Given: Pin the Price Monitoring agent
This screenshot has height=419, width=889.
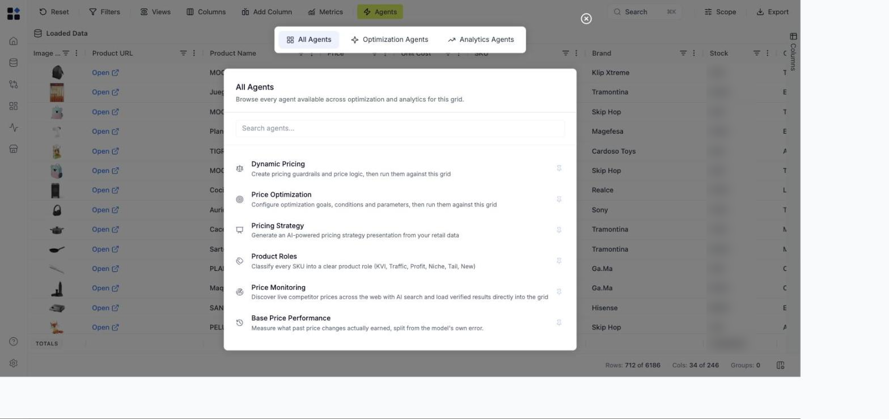Looking at the screenshot, I should 559,292.
